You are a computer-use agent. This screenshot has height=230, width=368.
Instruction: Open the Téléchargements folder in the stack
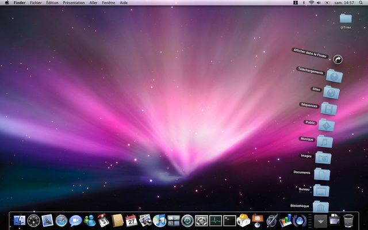[334, 76]
